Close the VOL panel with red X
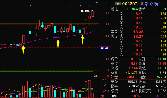This screenshot has width=167, height=98. [x=108, y=76]
